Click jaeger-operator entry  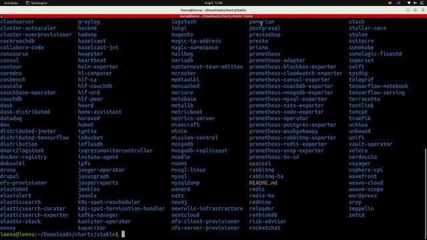click(101, 170)
